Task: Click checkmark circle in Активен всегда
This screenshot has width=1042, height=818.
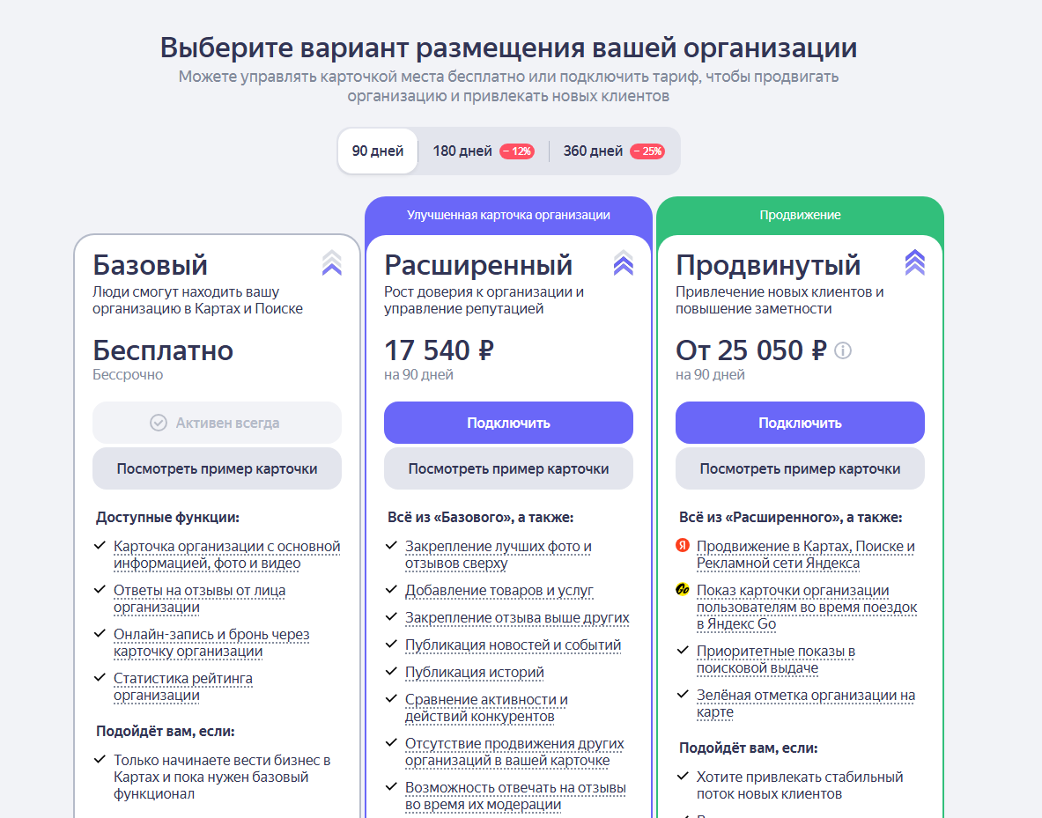Action: (159, 423)
